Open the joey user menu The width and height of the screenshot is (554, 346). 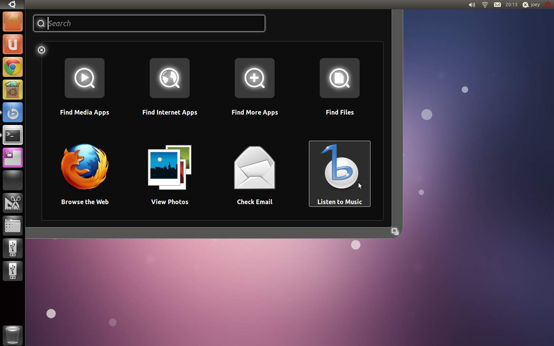coord(531,5)
